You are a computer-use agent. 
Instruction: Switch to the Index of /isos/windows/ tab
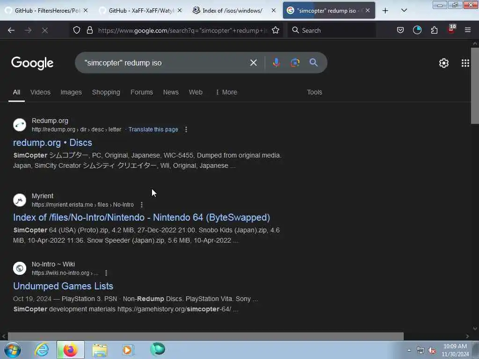click(234, 10)
